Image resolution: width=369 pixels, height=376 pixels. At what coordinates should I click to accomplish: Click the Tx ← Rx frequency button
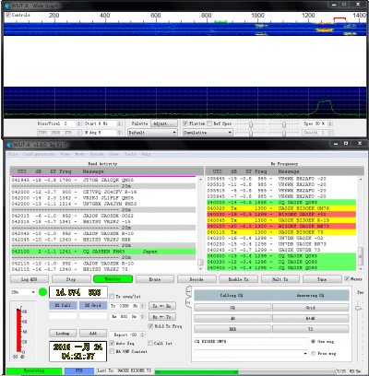(x=162, y=306)
